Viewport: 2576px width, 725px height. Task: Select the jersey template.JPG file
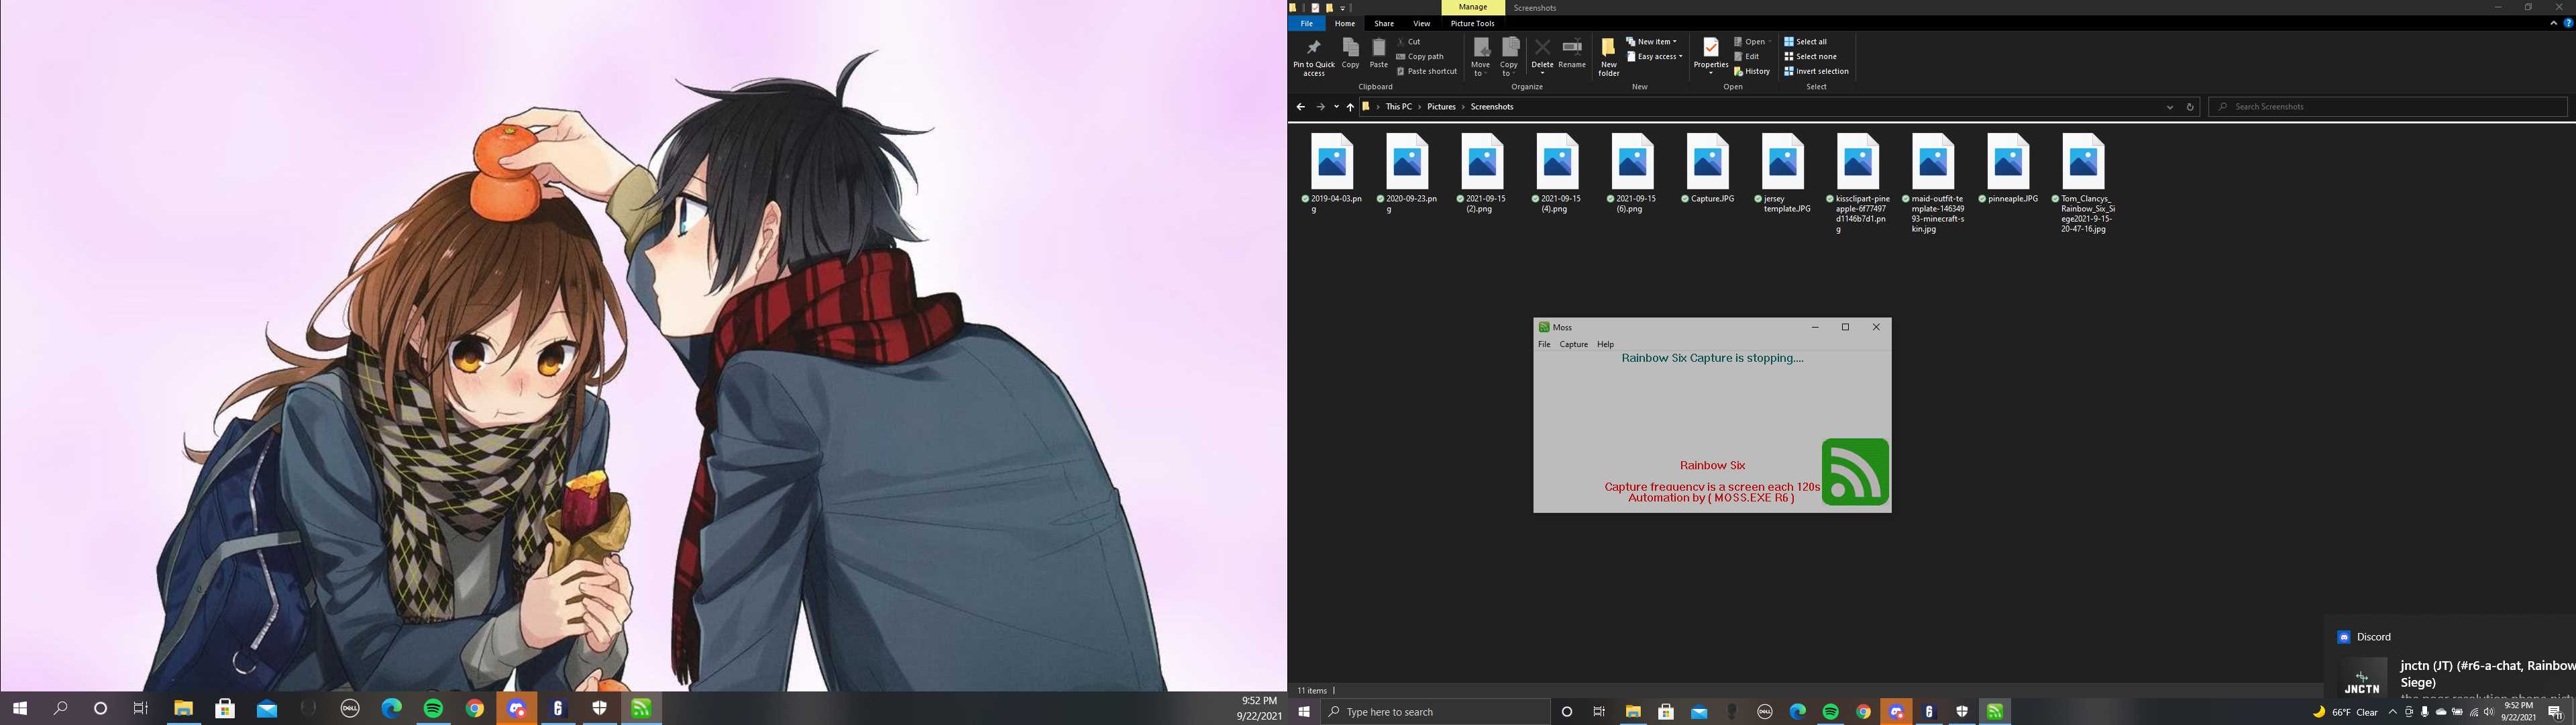click(1783, 173)
